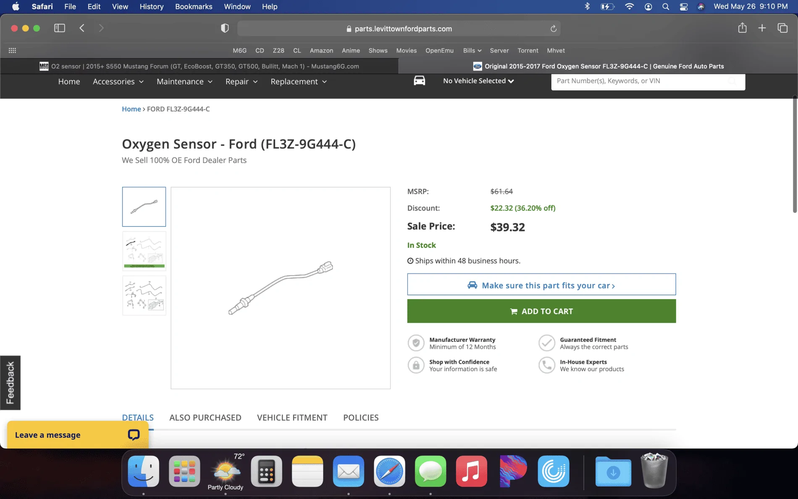Open the OpenEmu bookmark
Screen dimensions: 798x499
(x=439, y=50)
